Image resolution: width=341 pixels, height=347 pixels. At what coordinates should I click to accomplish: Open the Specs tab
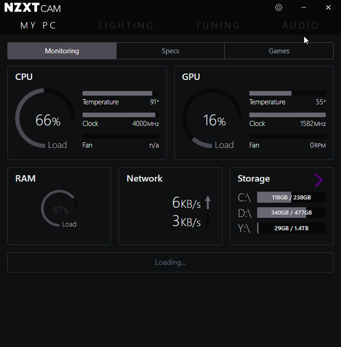(x=170, y=51)
